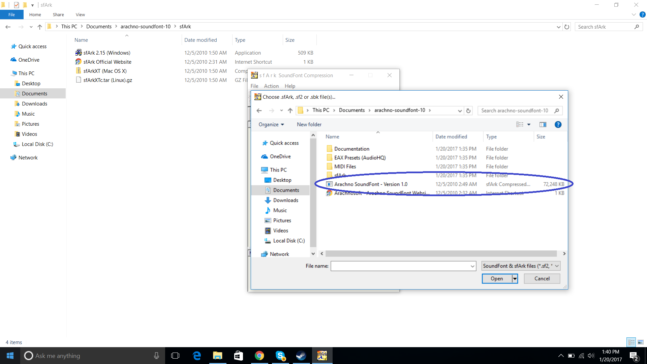This screenshot has height=364, width=647.
Task: Go up one folder in dialog
Action: pos(290,111)
